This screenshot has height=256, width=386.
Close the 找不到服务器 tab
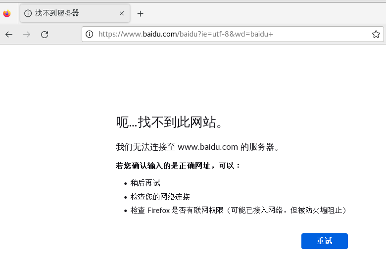[x=122, y=13]
